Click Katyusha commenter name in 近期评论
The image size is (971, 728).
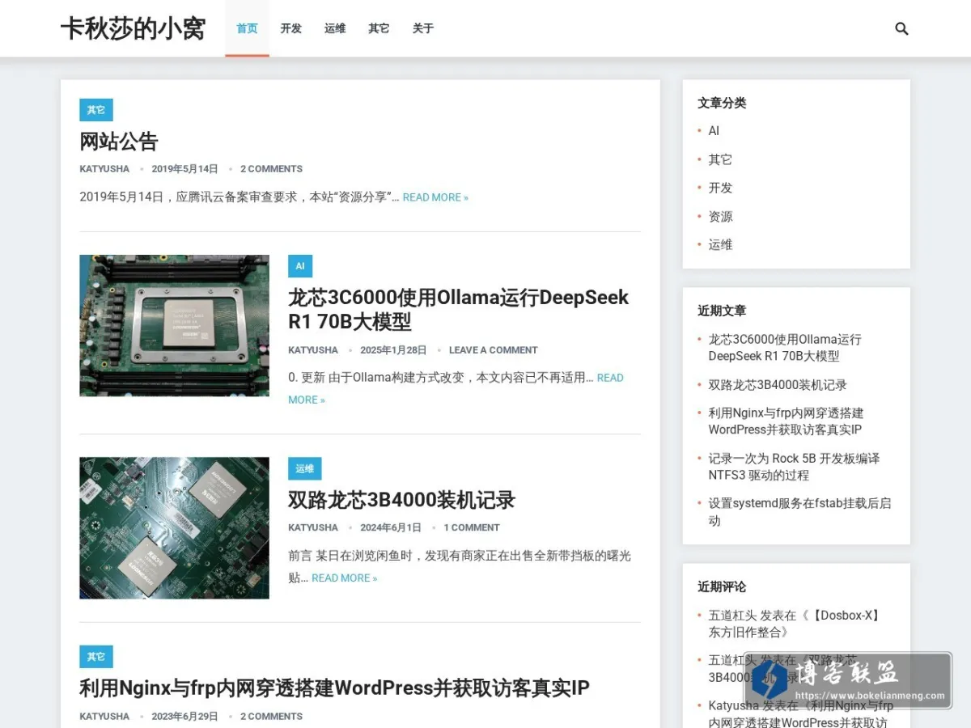click(733, 705)
